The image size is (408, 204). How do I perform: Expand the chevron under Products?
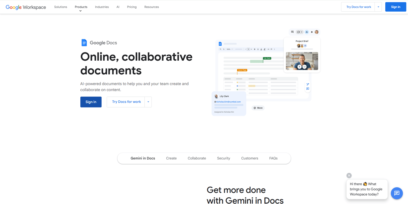[x=81, y=11]
